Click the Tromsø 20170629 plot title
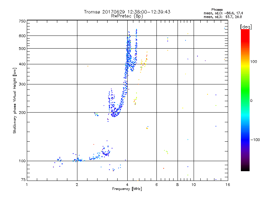Viewport: 268px width, 201px height. coord(127,12)
